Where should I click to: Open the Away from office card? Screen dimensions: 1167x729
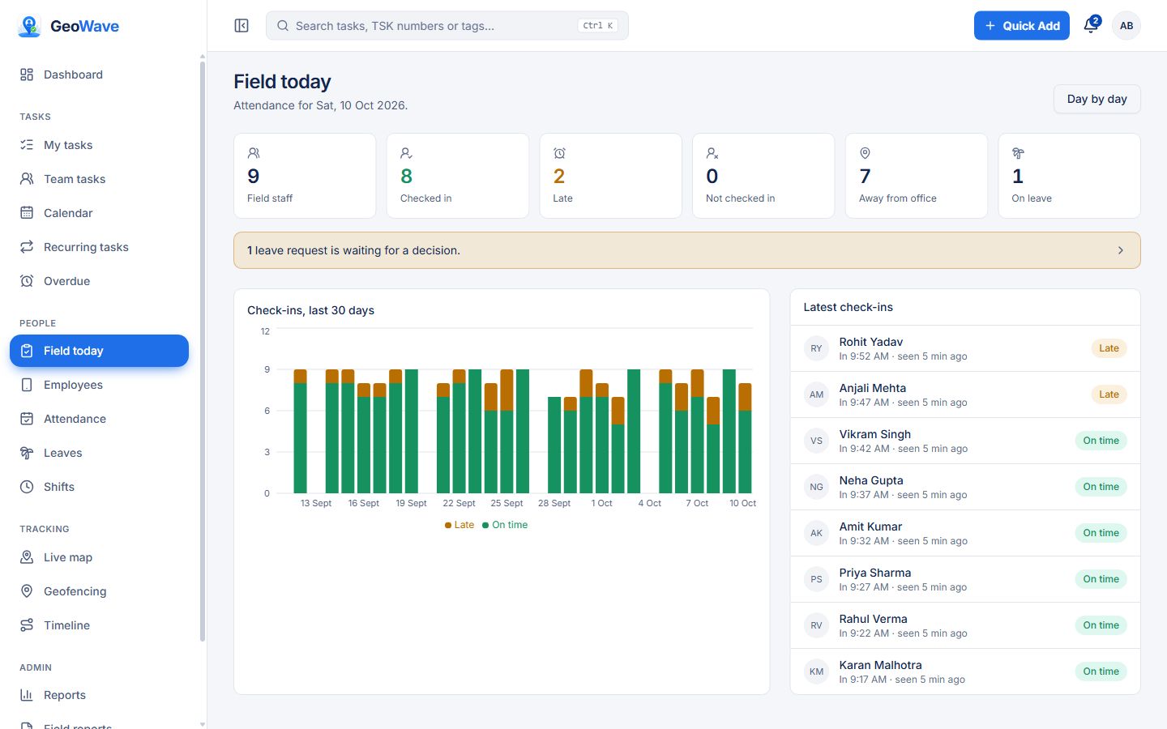917,176
